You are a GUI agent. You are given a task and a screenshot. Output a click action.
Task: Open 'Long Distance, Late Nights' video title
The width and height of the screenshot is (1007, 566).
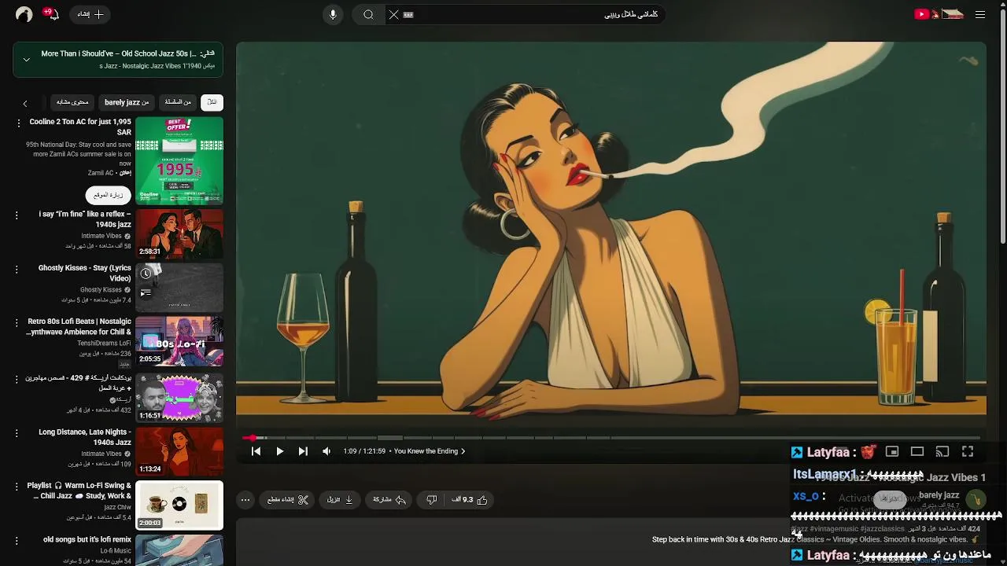click(85, 437)
